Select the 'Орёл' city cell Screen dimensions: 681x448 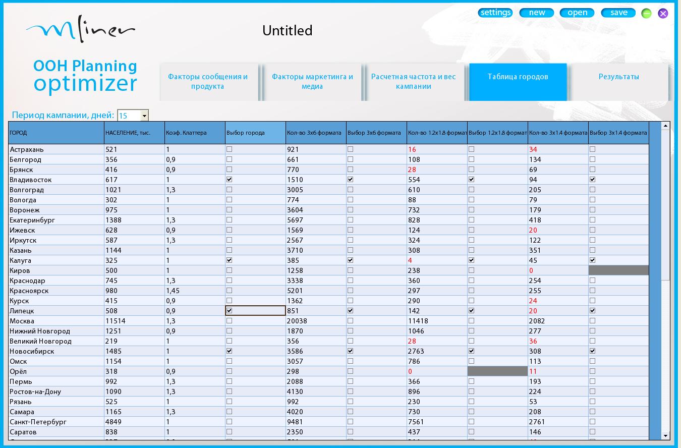pyautogui.click(x=56, y=371)
